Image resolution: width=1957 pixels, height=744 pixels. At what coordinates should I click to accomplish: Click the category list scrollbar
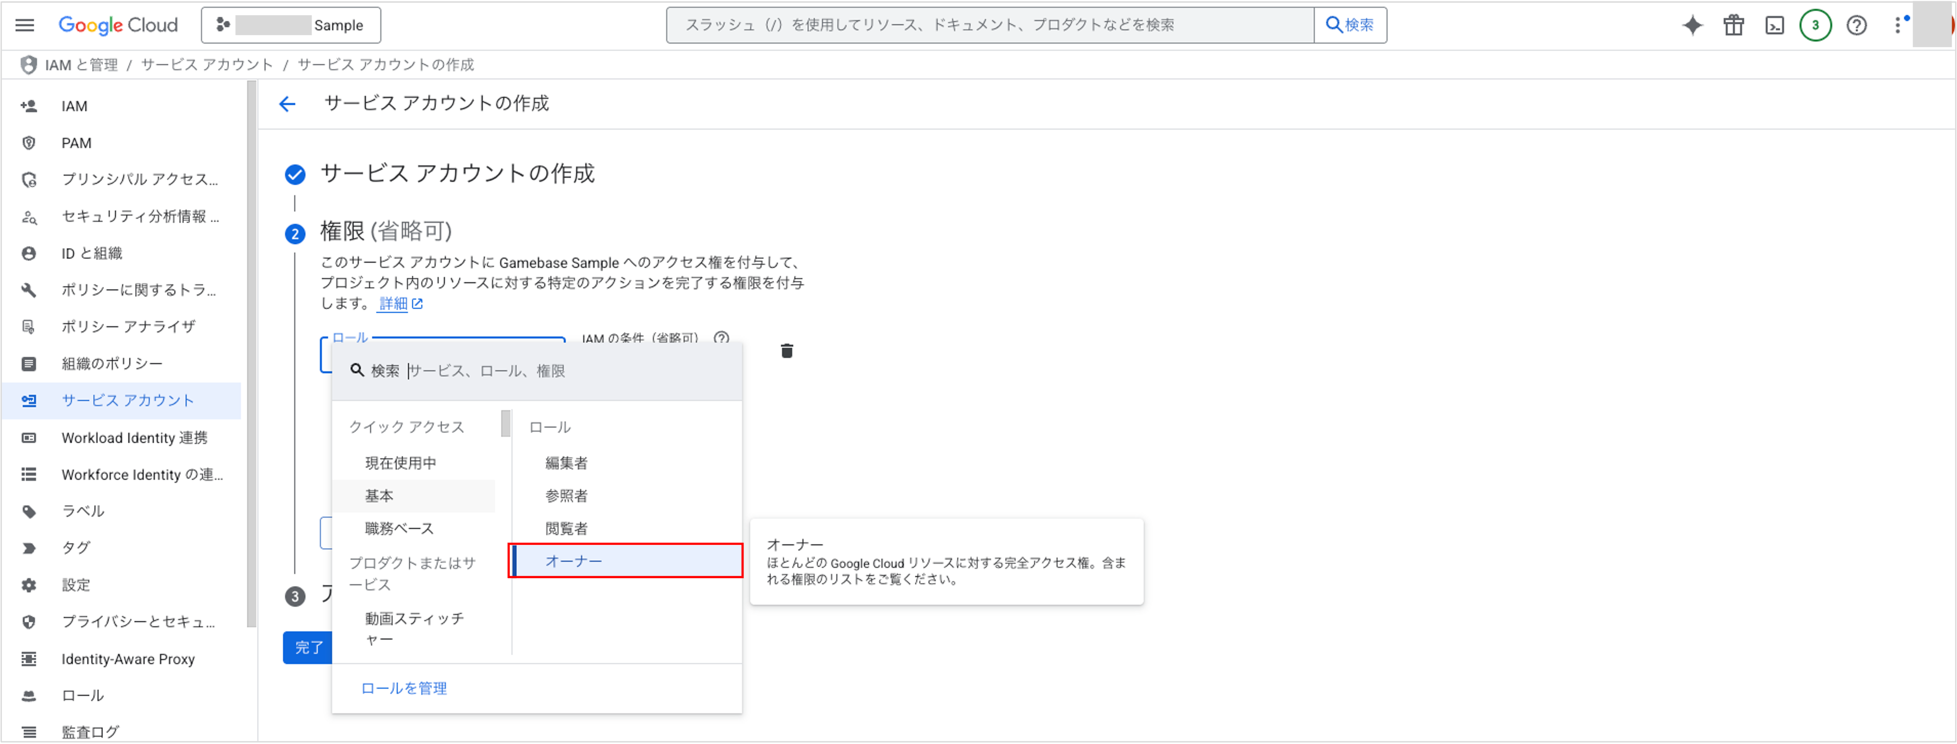click(506, 424)
